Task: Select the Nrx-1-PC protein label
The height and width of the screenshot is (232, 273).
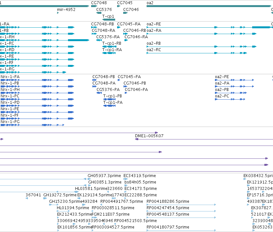Action: click(x=10, y=96)
